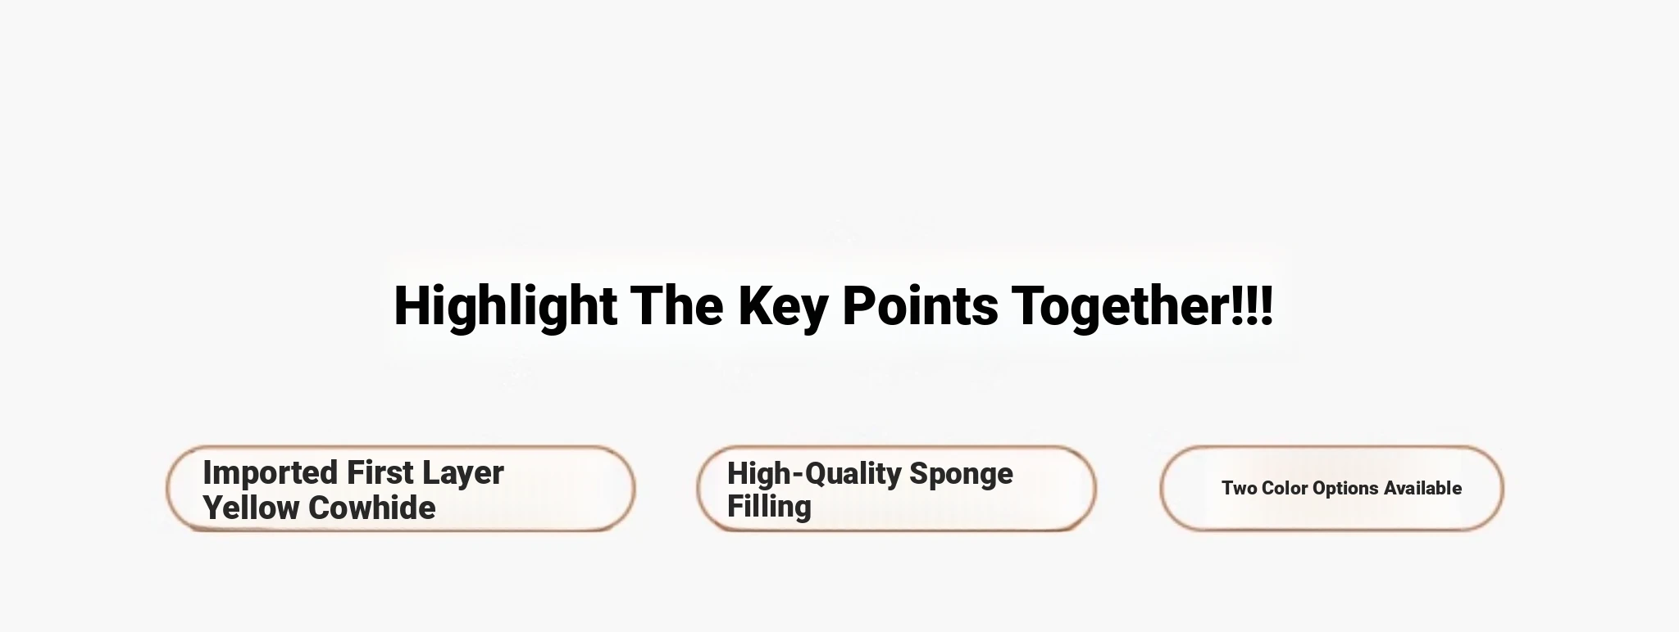Select the word Points in the heading

pyautogui.click(x=920, y=306)
